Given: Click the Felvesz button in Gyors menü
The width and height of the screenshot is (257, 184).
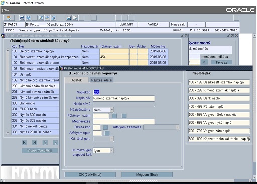Looking at the screenshot, I should tap(221, 62).
